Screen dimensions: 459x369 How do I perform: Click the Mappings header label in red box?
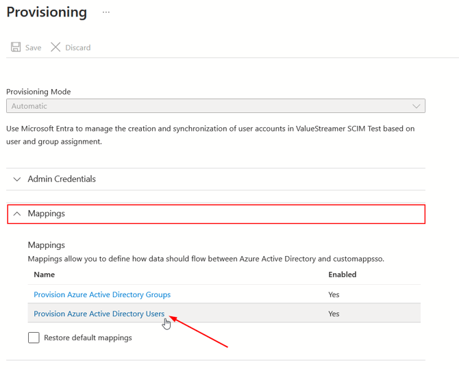click(x=47, y=214)
